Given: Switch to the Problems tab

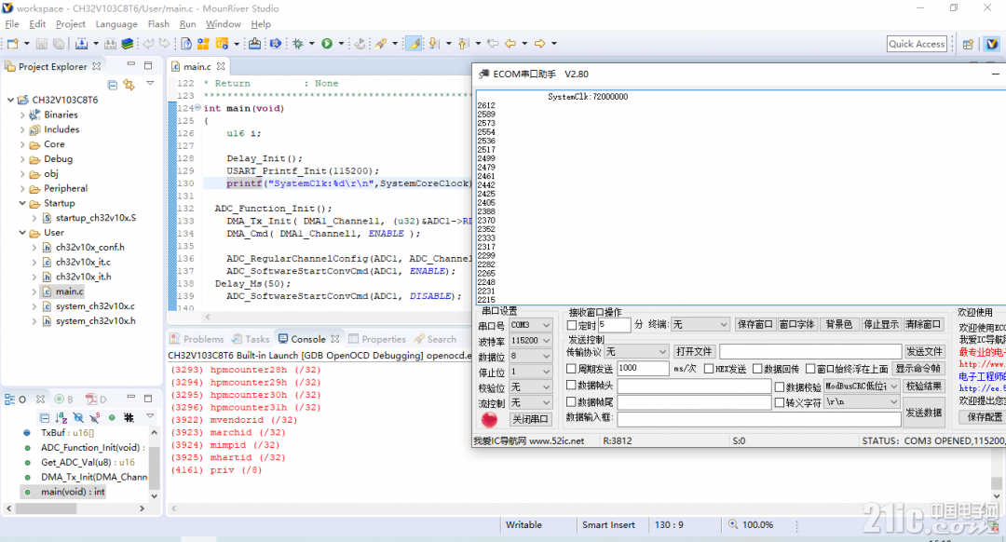Looking at the screenshot, I should tap(197, 339).
